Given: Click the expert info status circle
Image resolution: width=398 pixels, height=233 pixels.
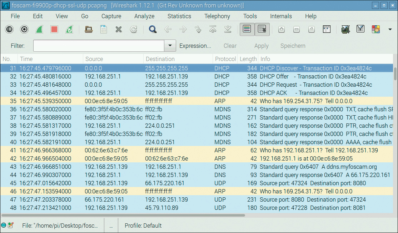Looking at the screenshot, I should (x=4, y=226).
